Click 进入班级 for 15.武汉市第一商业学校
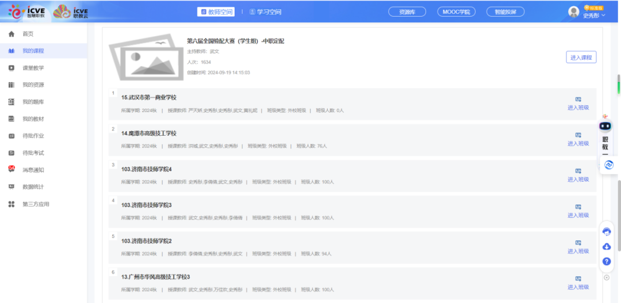The height and width of the screenshot is (303, 621). pos(578,108)
